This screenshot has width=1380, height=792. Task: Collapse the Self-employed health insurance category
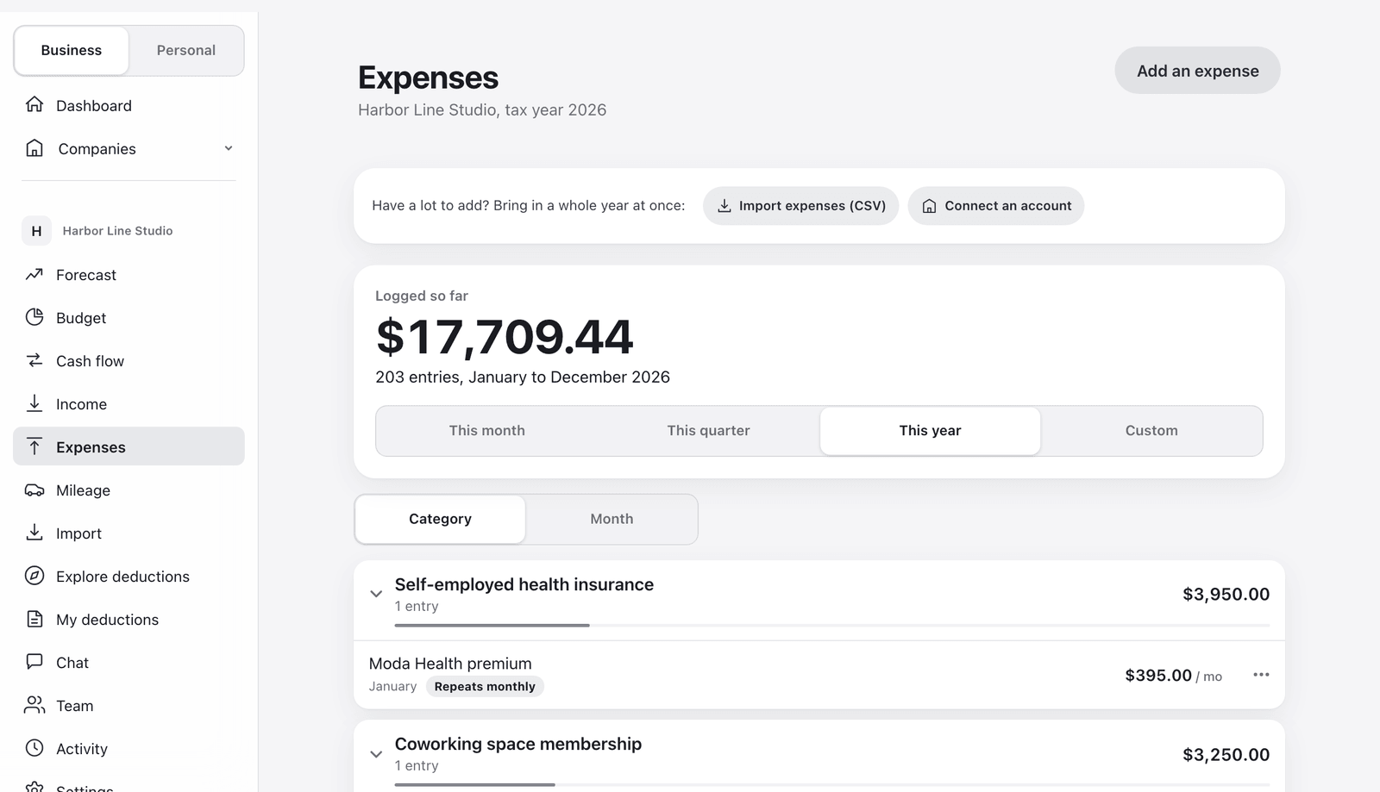(x=376, y=594)
